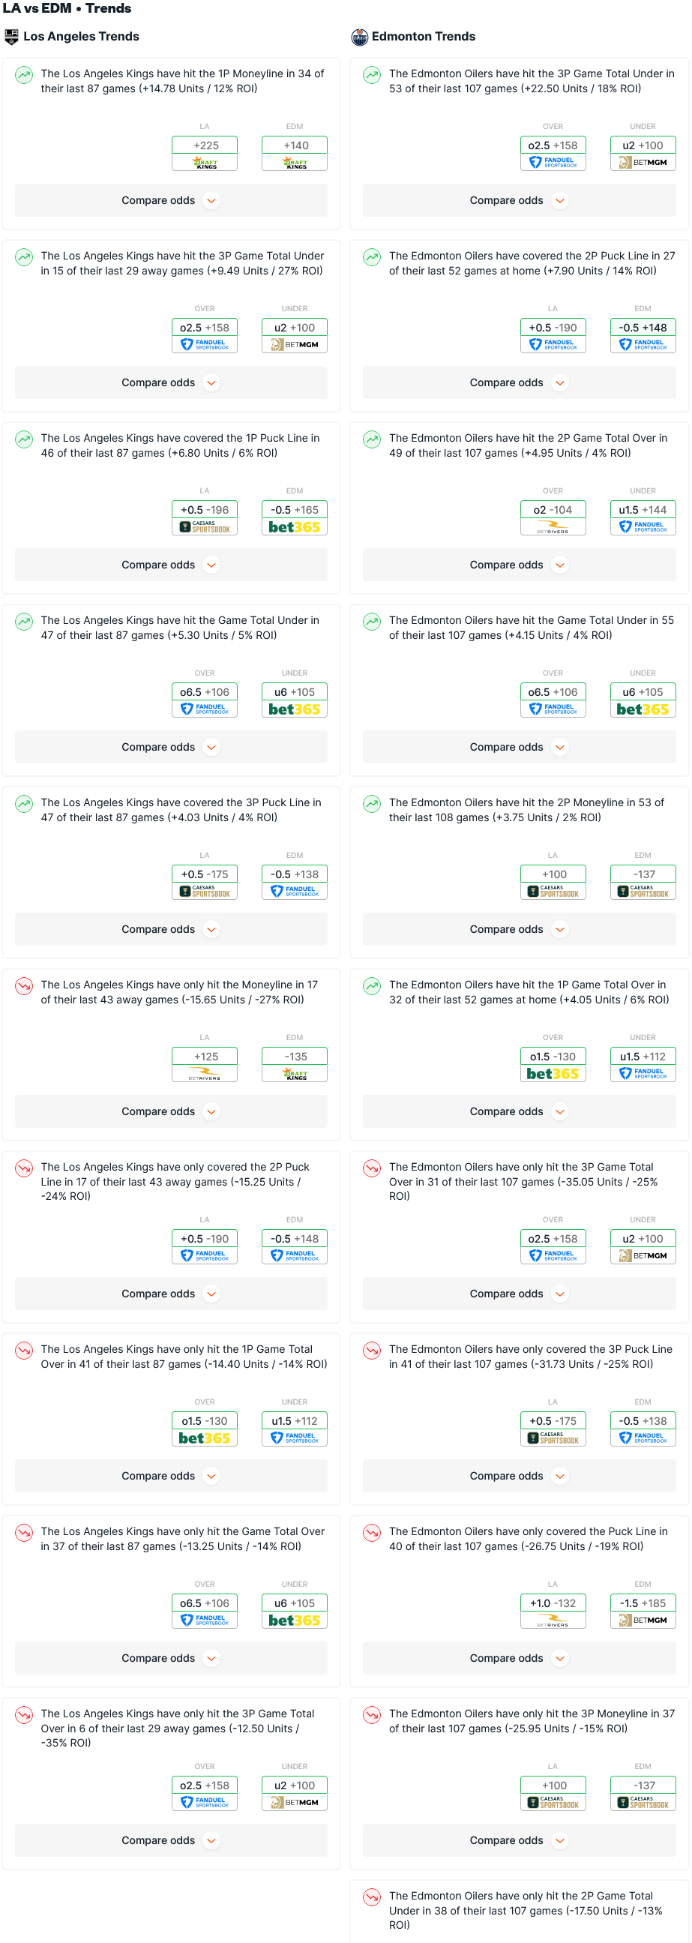This screenshot has height=1943, width=692.
Task: Click BetRivers logo under o2 -104 odds
Action: [x=553, y=527]
